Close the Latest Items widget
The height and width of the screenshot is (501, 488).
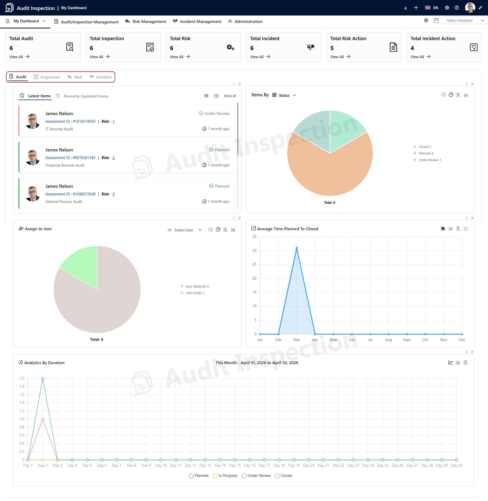[239, 84]
